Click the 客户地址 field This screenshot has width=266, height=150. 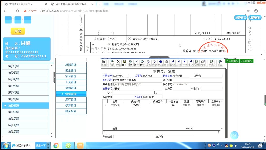(x=197, y=80)
